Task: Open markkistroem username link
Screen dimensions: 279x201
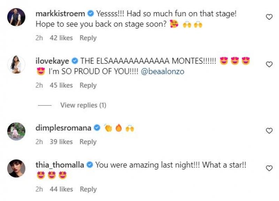Action: pyautogui.click(x=60, y=14)
